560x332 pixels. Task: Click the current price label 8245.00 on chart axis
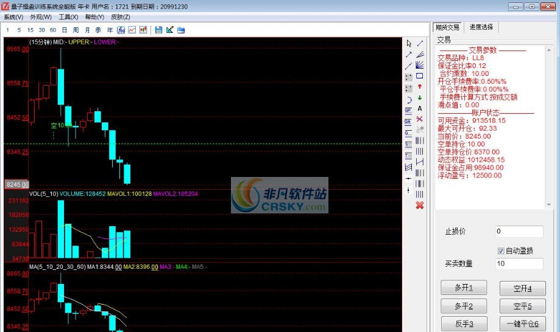pos(17,184)
